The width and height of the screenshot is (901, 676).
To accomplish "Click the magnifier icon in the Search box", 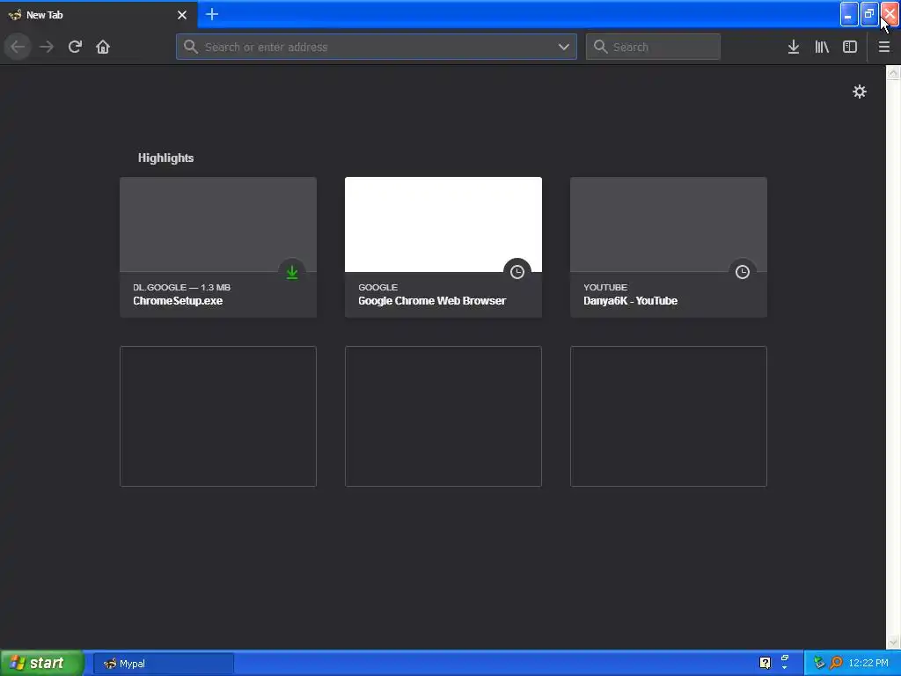I will (600, 47).
